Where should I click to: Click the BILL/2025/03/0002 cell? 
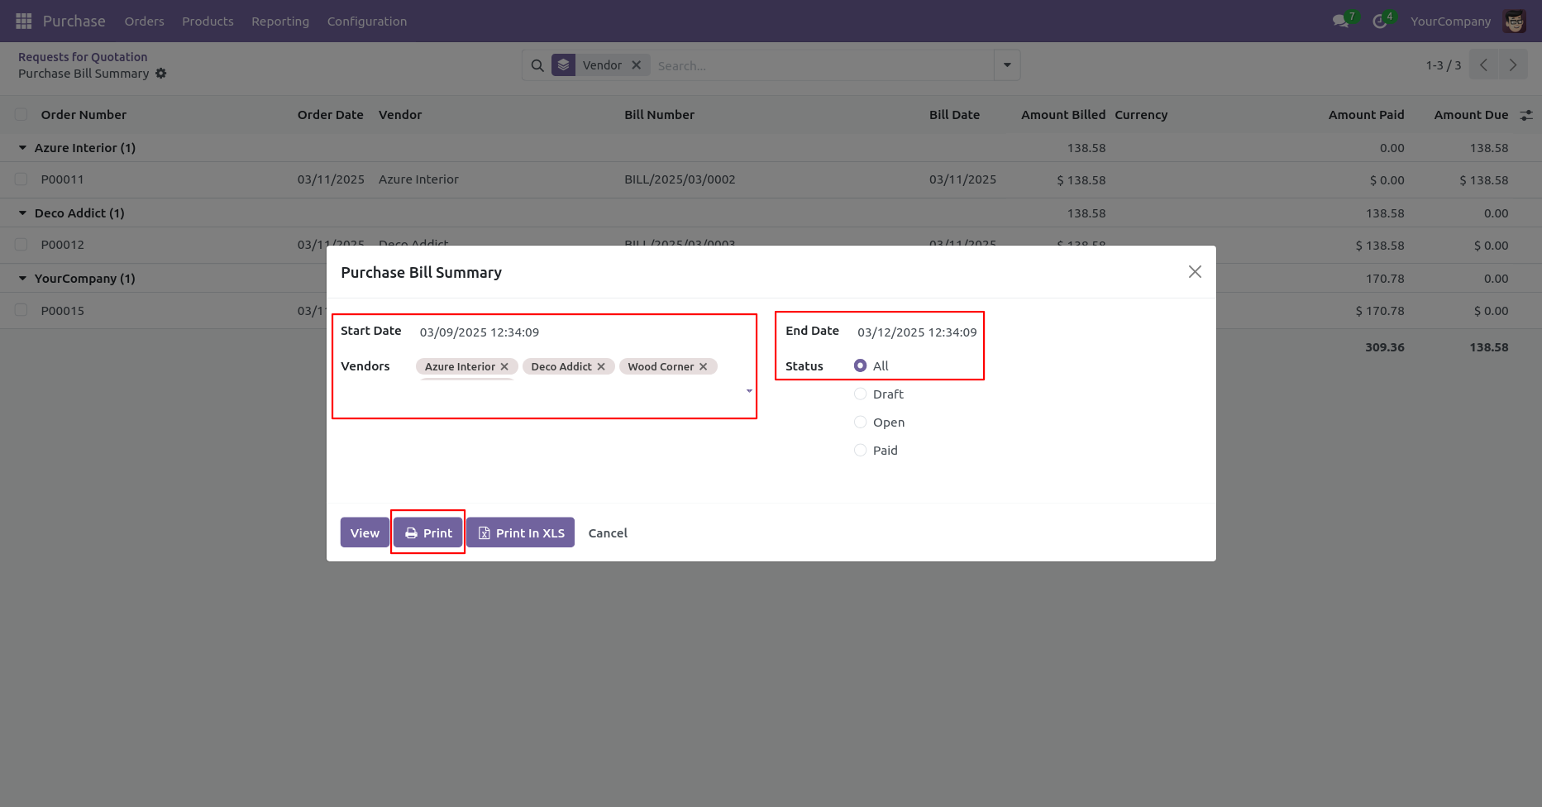pyautogui.click(x=680, y=179)
